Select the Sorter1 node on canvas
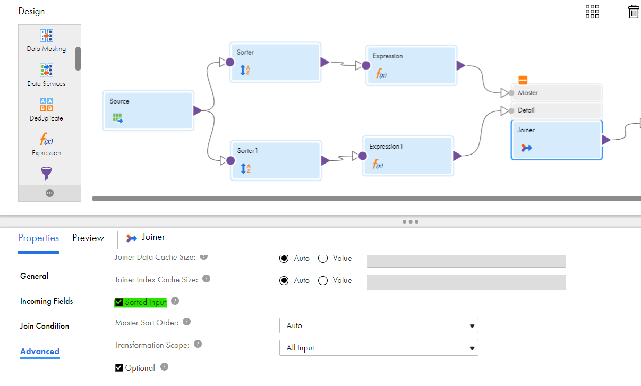Screen dimensions: 641x386 tap(275, 160)
